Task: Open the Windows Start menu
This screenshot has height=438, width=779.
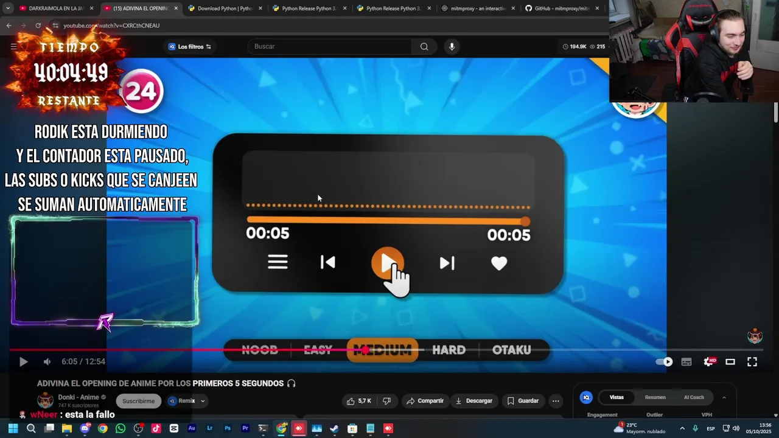Action: [x=13, y=428]
